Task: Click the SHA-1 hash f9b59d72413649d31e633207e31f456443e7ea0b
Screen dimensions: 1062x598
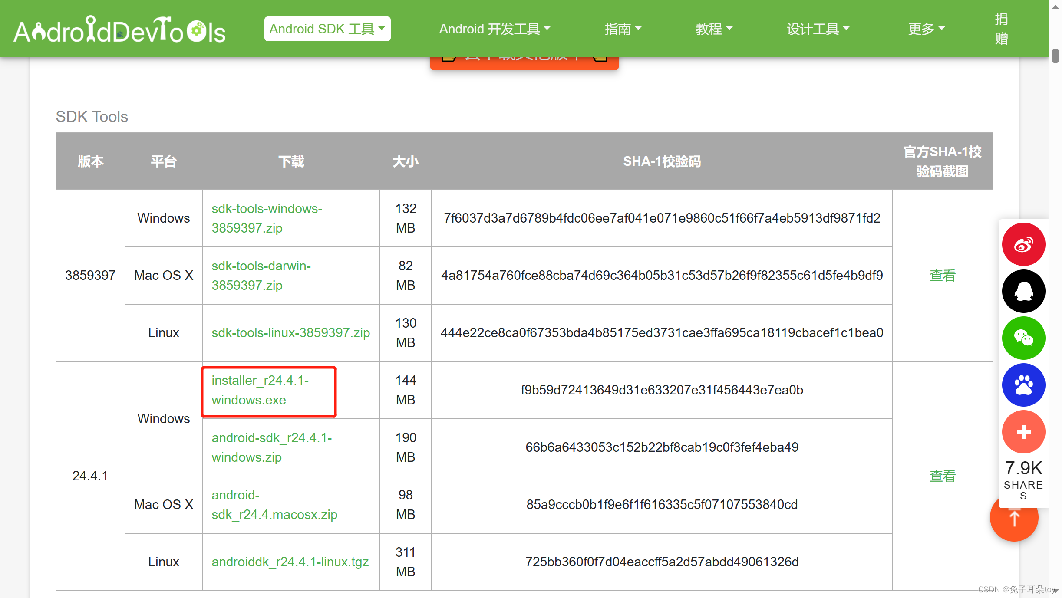Action: click(x=662, y=390)
